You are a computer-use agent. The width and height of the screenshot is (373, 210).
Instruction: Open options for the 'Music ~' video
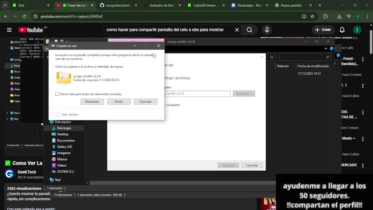(x=363, y=139)
